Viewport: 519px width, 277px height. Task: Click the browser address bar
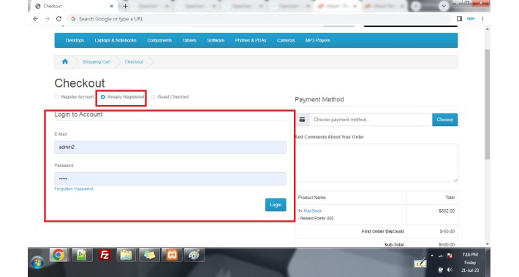(259, 19)
